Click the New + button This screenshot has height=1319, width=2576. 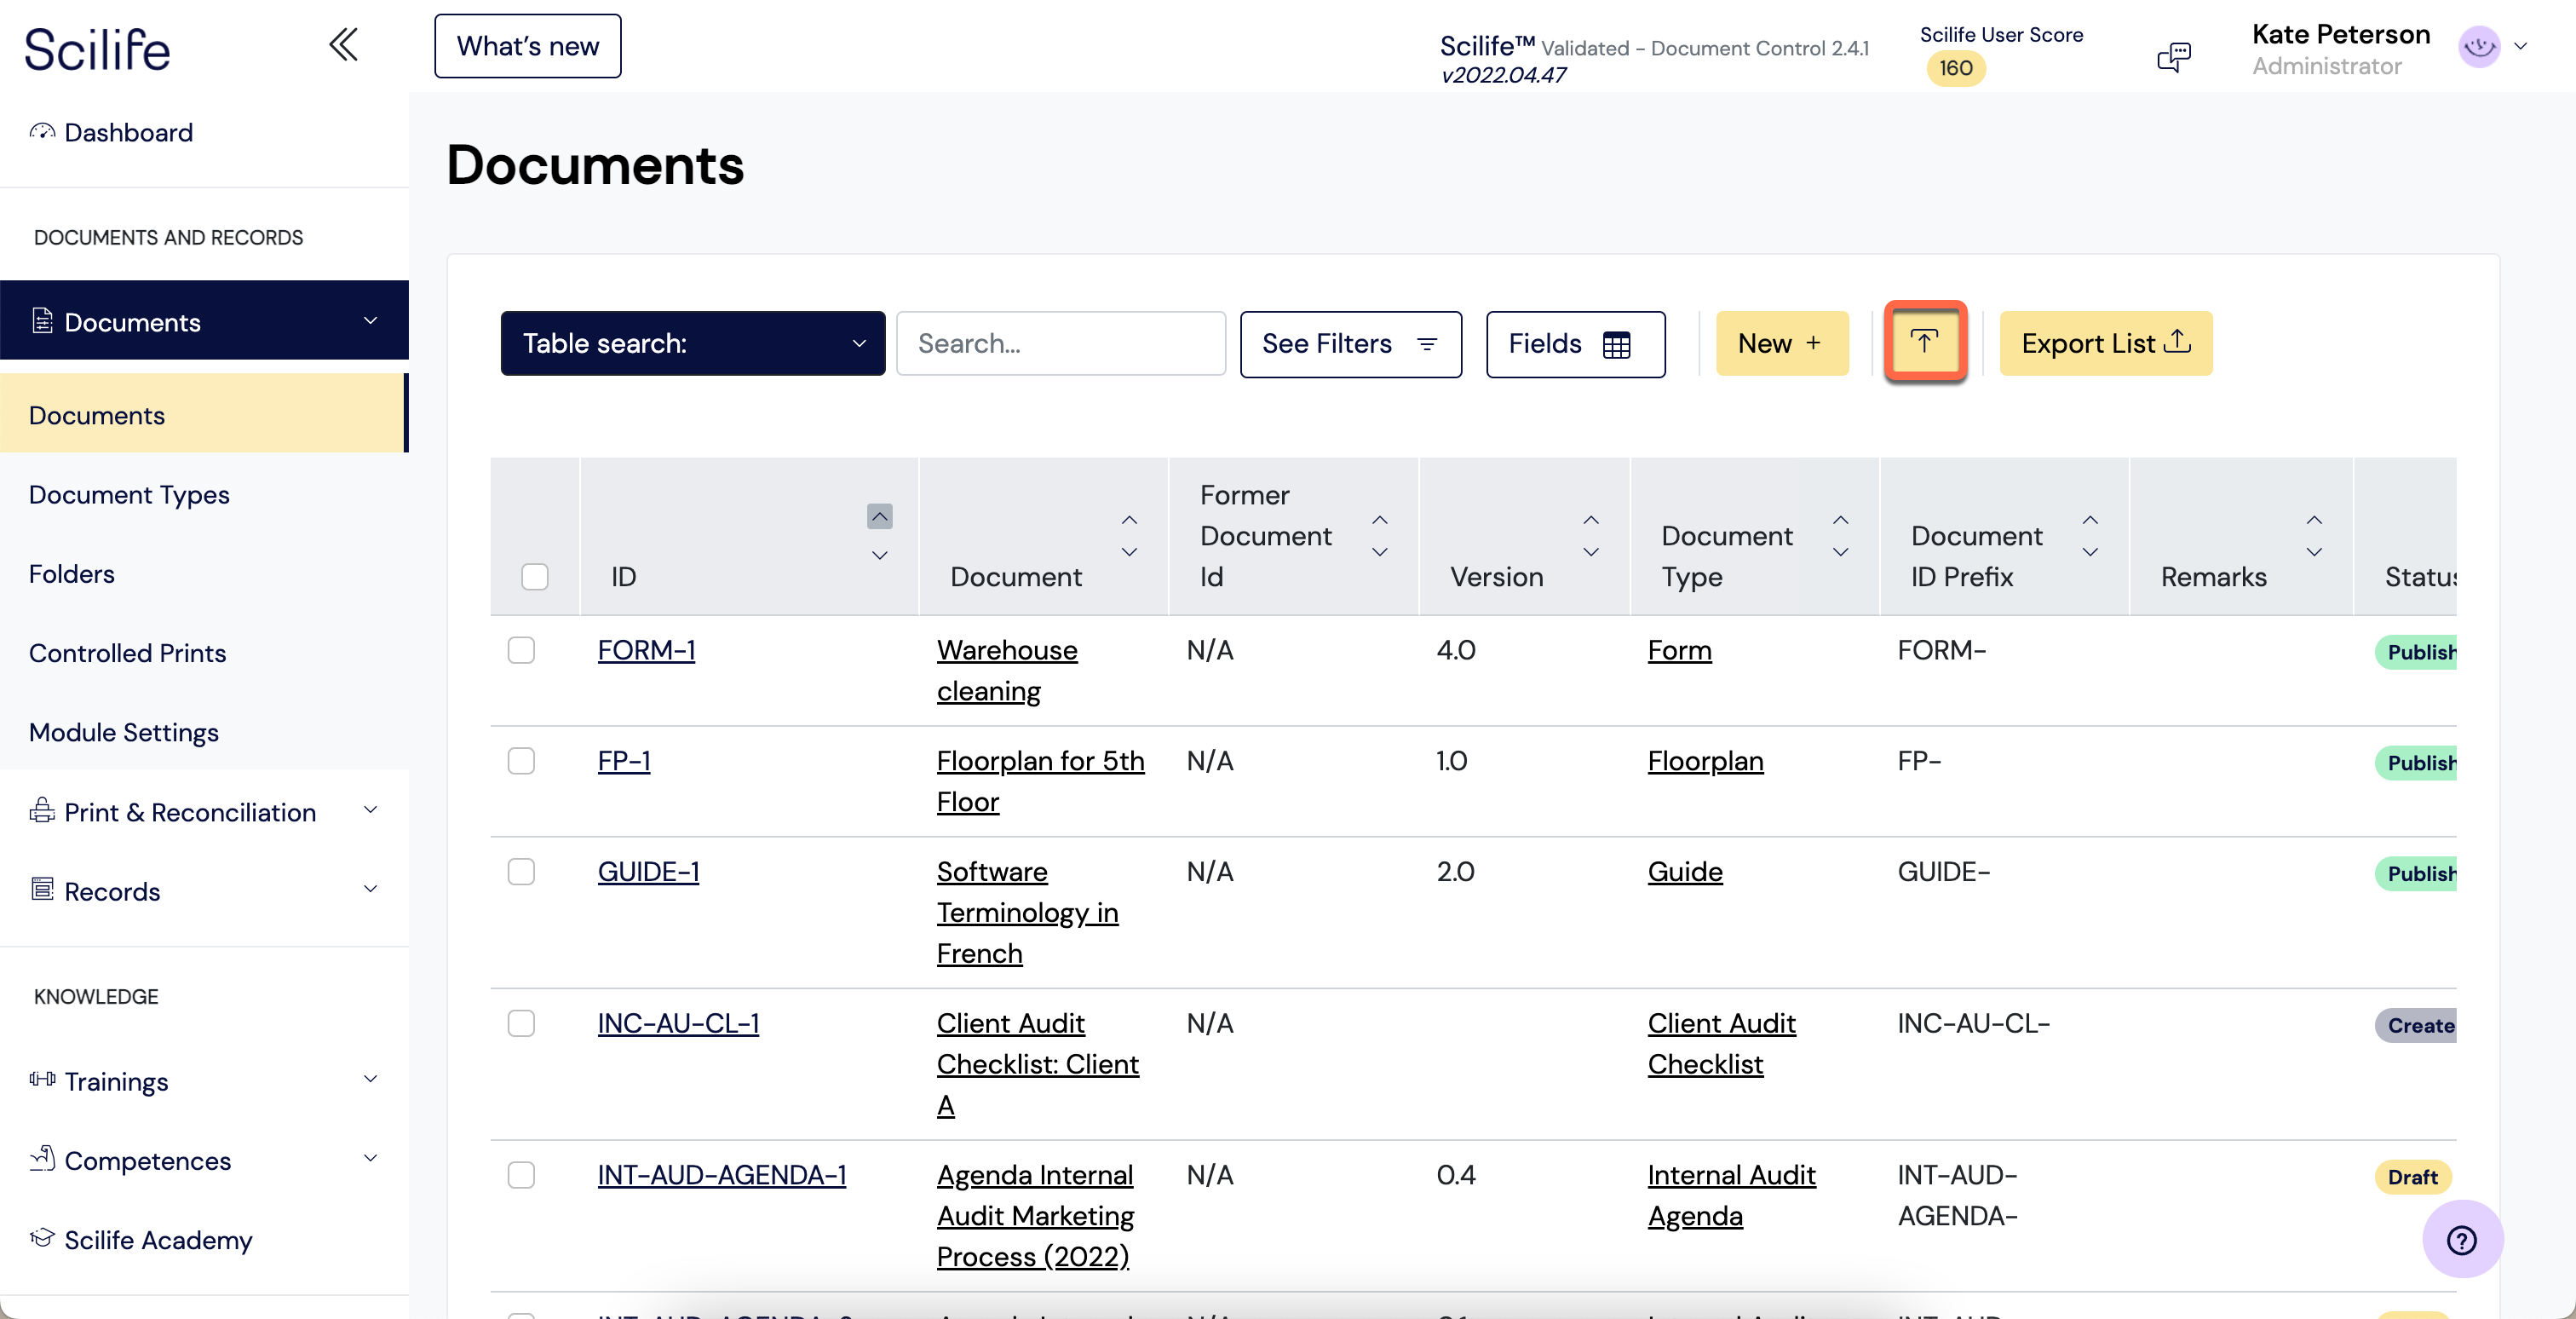pyautogui.click(x=1782, y=343)
